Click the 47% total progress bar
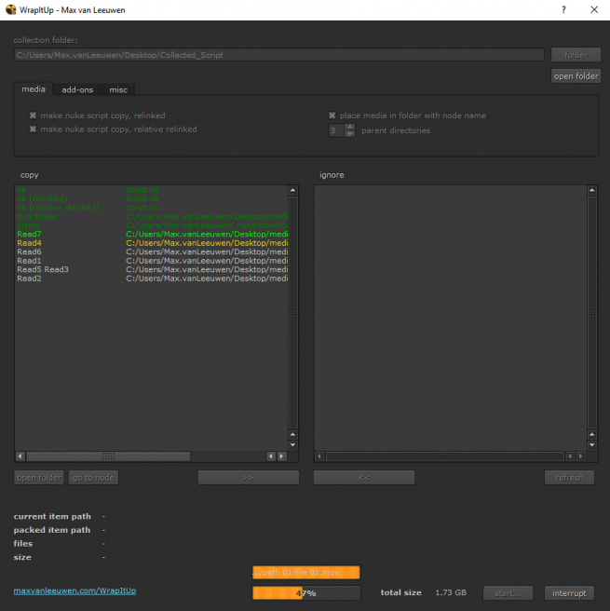The height and width of the screenshot is (611, 610). point(306,593)
